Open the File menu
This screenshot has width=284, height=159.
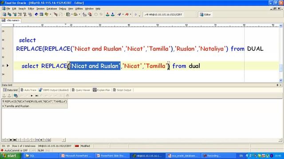coord(8,9)
